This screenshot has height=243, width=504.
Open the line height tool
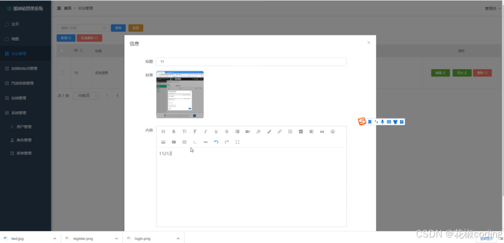pos(248,132)
